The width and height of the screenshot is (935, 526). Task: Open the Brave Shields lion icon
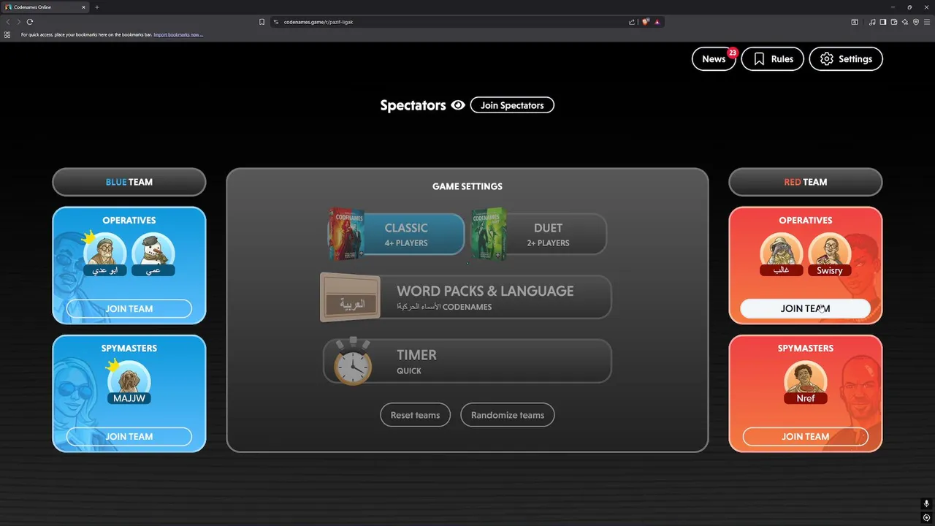click(x=646, y=22)
